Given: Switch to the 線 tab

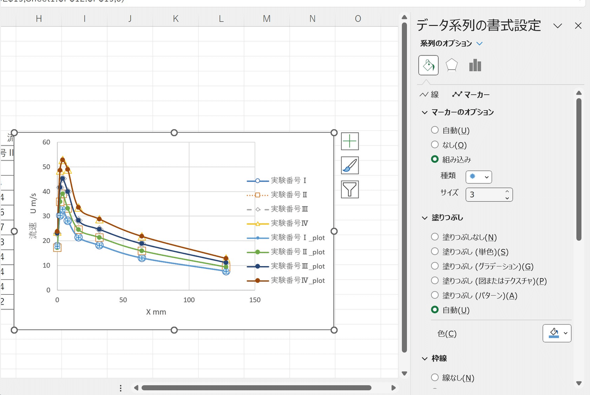Looking at the screenshot, I should [429, 94].
